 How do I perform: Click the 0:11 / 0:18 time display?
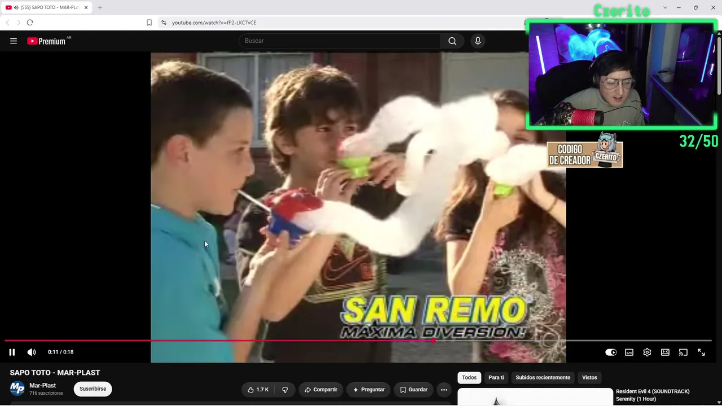(x=61, y=352)
